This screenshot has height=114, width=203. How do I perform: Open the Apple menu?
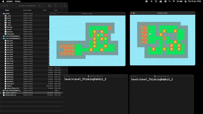click(3, 1)
